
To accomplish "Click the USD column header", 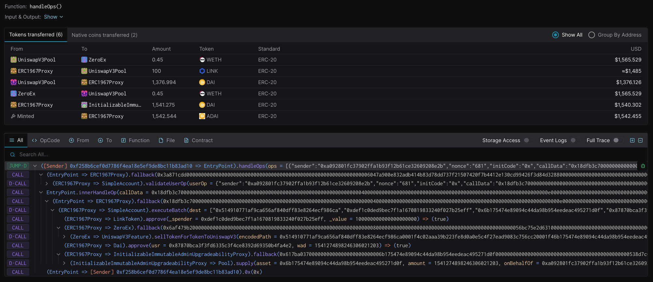I will coord(636,49).
